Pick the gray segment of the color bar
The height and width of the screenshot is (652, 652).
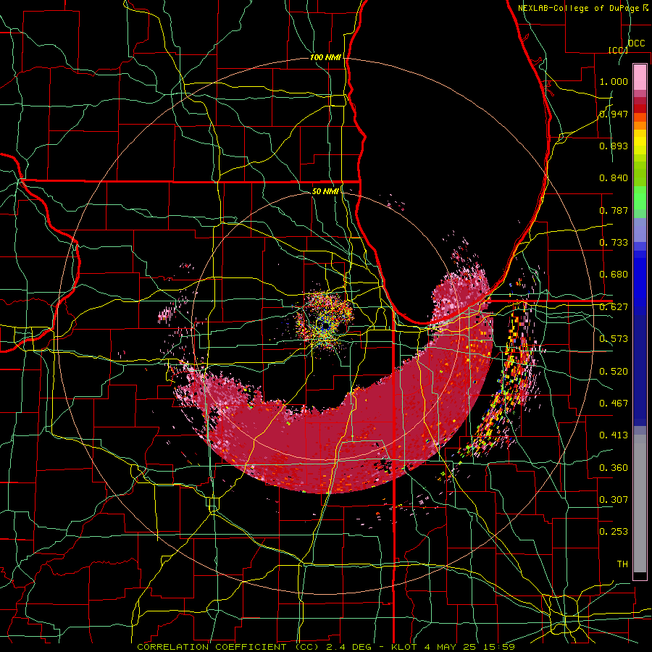tap(640, 503)
